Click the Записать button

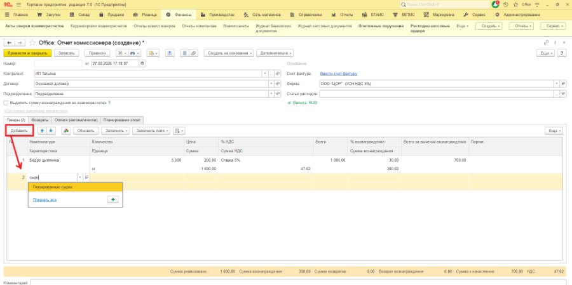(x=67, y=53)
